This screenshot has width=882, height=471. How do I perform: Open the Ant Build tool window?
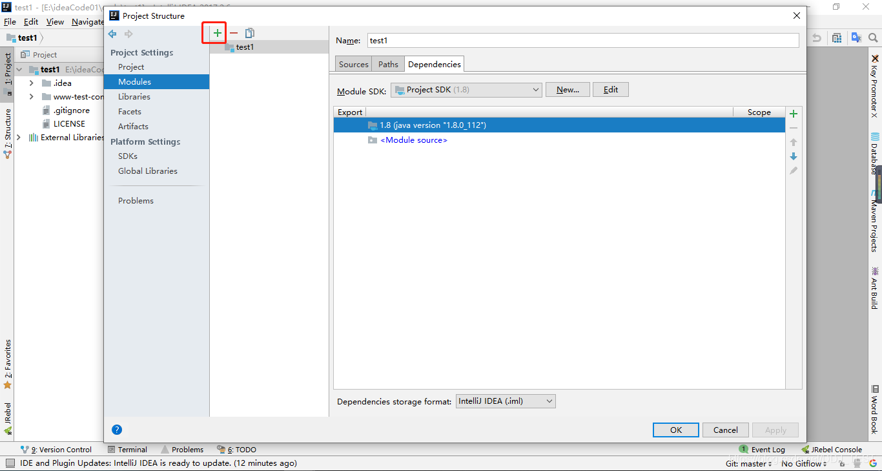pyautogui.click(x=875, y=288)
